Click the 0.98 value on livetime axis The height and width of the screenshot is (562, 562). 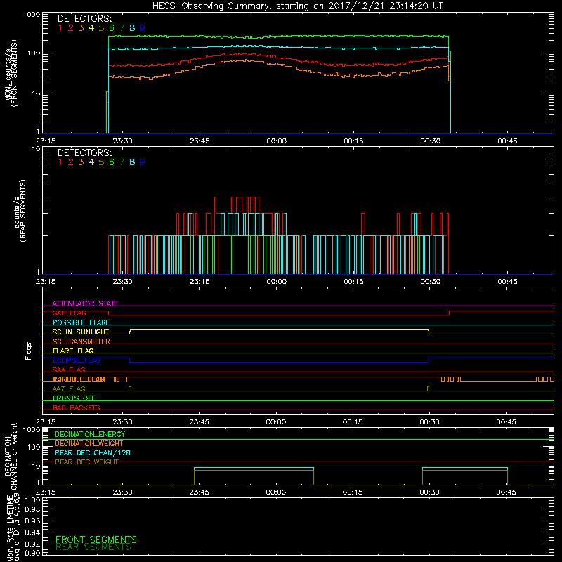coord(32,510)
